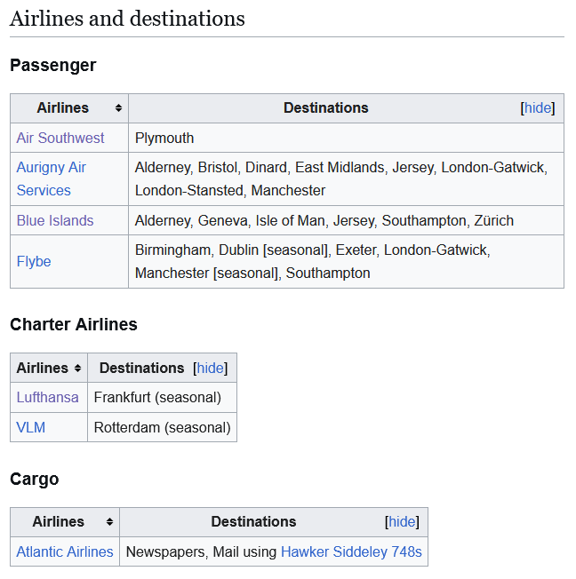576x579 pixels.
Task: Open the Atlantic Airlines link
Action: click(x=65, y=551)
